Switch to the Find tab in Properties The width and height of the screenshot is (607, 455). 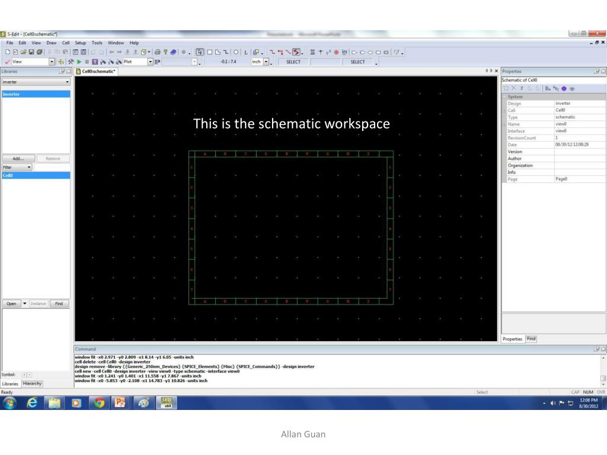click(x=531, y=338)
